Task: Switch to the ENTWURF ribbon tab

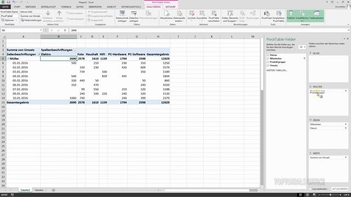Action: (171, 7)
